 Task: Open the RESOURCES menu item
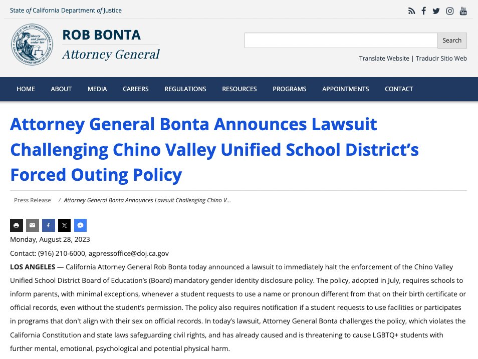pos(240,89)
